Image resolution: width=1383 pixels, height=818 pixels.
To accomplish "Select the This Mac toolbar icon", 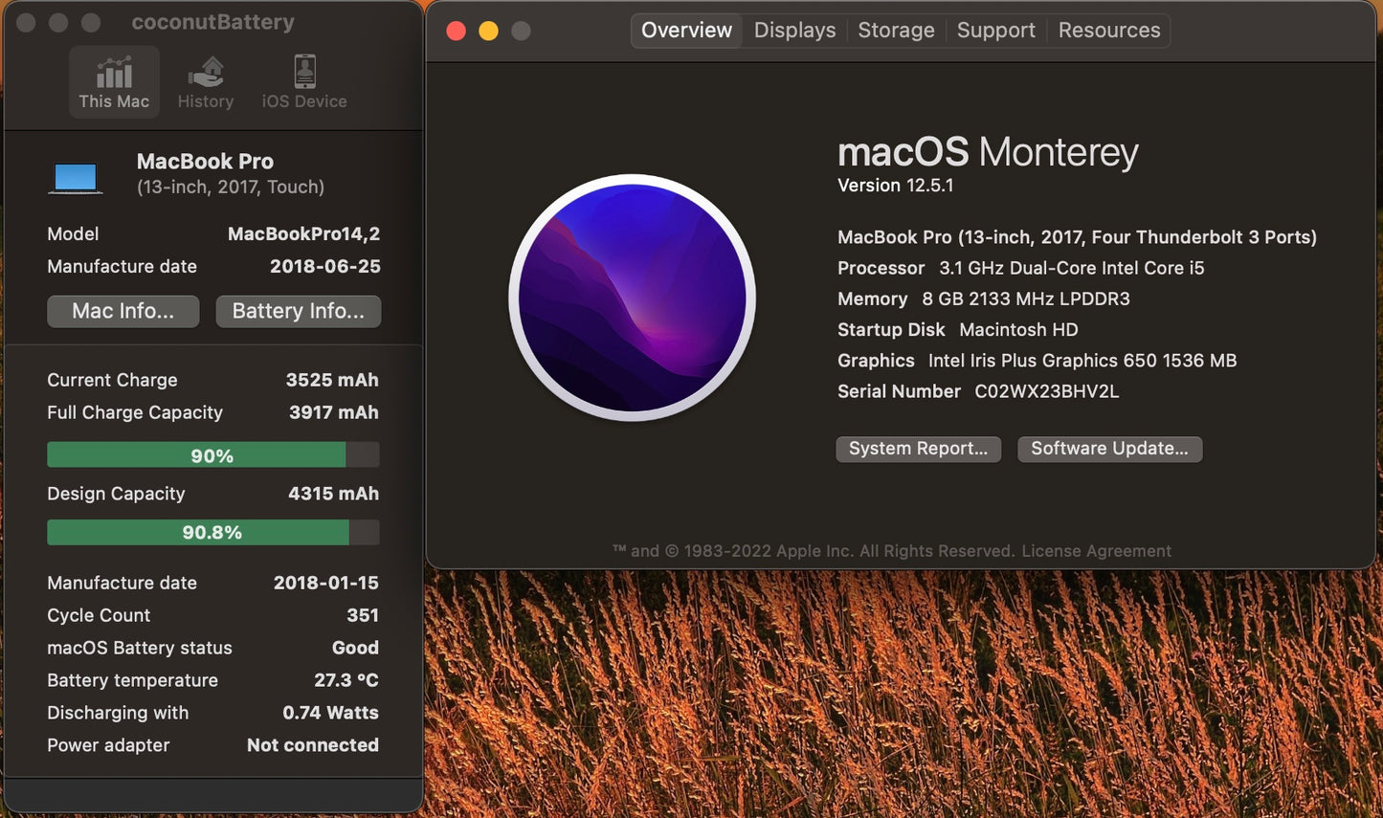I will click(114, 80).
